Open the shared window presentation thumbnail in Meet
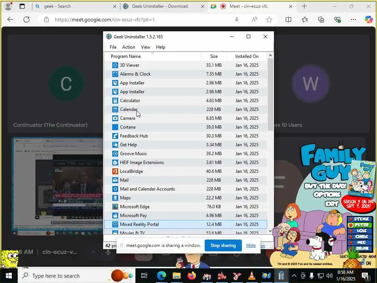The image size is (377, 283). tap(58, 184)
